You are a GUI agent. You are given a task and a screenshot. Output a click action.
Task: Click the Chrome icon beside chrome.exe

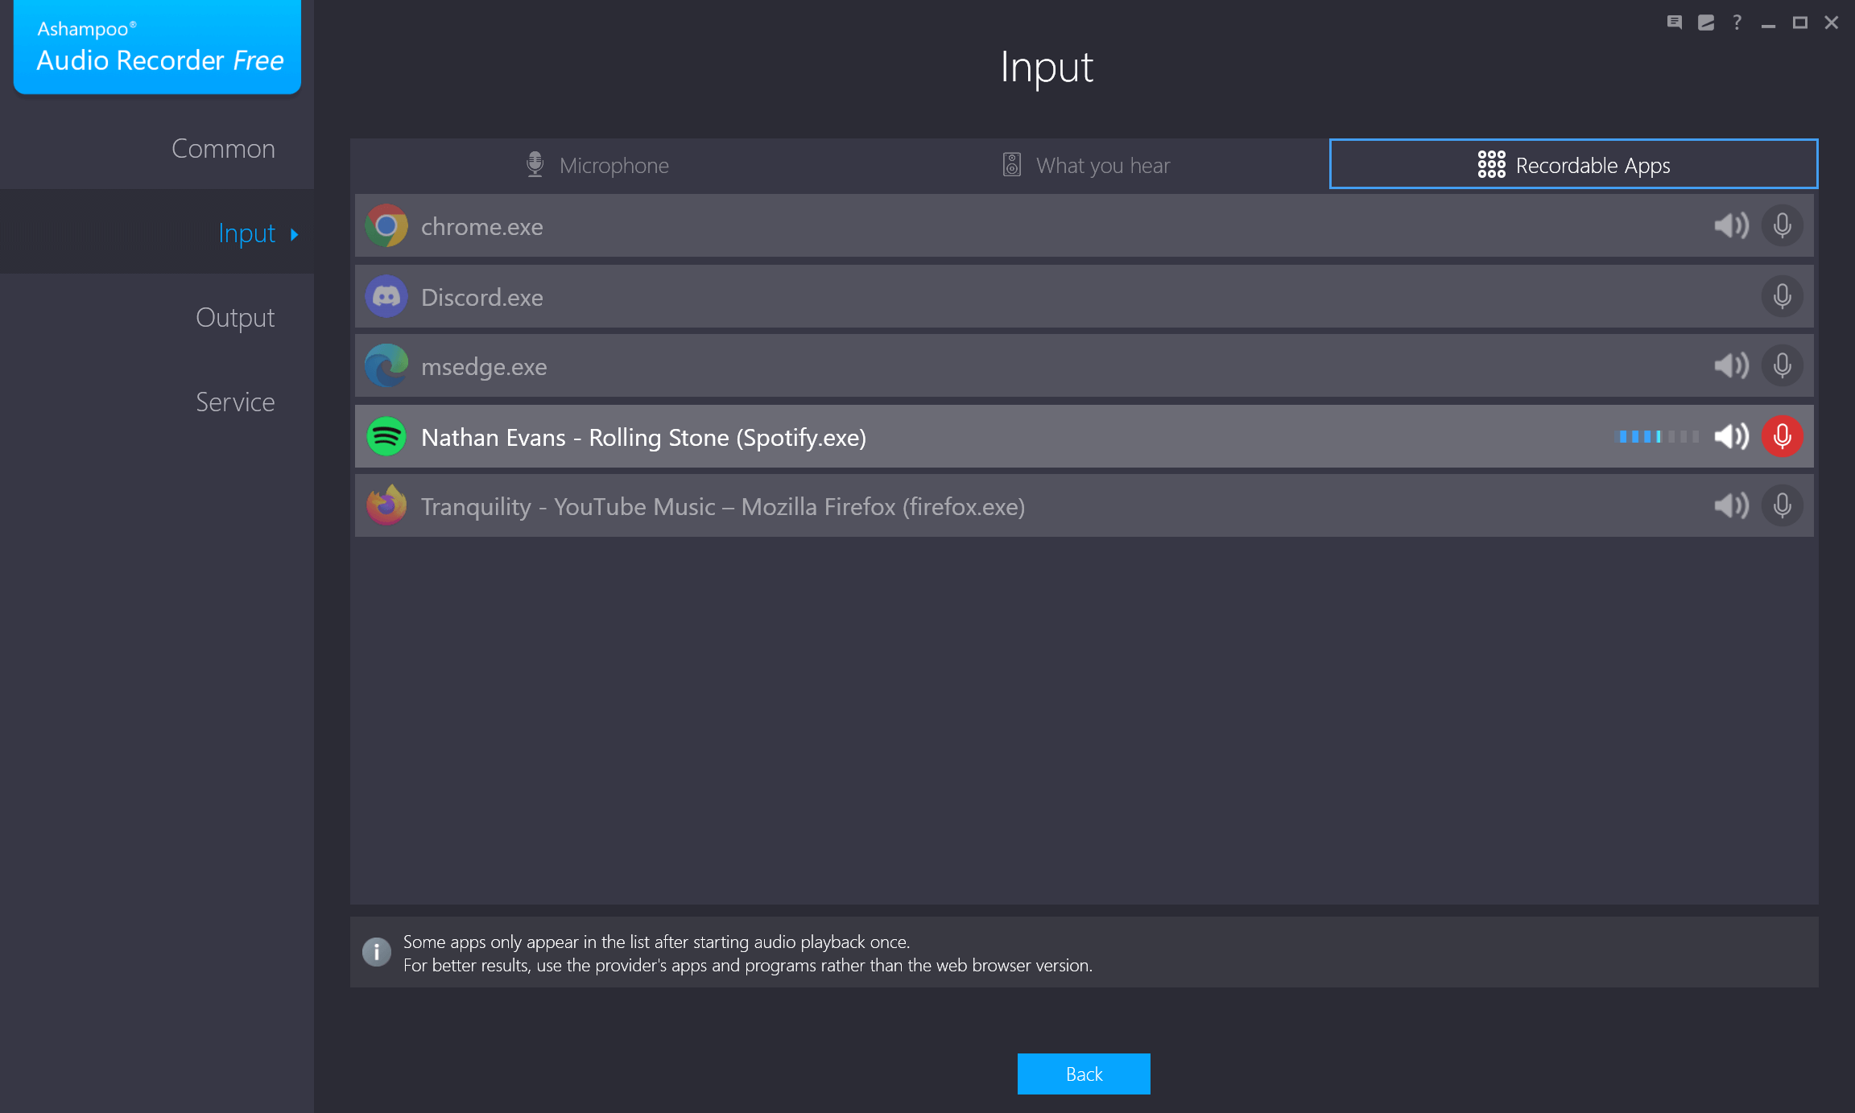click(x=386, y=226)
